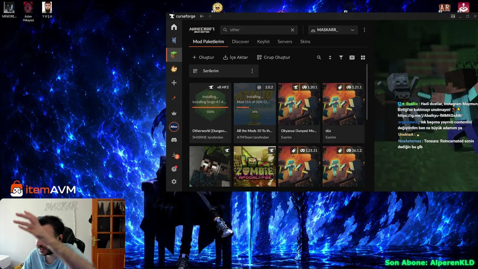Switch to grid view layout icon
Image resolution: width=478 pixels, height=269 pixels.
click(363, 58)
